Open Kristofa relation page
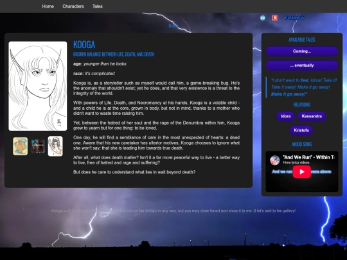This screenshot has width=347, height=260. (x=301, y=130)
